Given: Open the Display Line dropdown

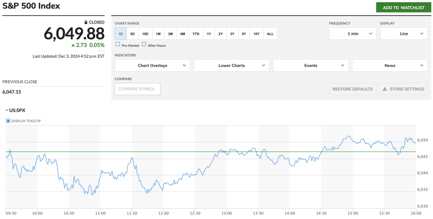Looking at the screenshot, I should [403, 34].
